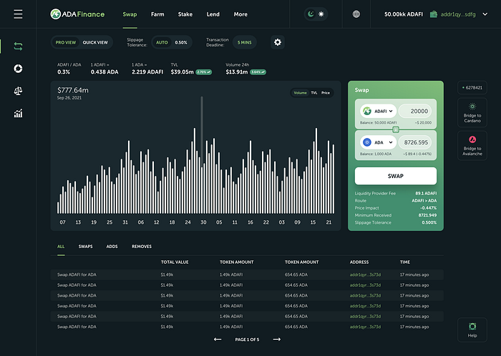501x356 pixels.
Task: Select the SWAPS transactions tab
Action: 86,246
